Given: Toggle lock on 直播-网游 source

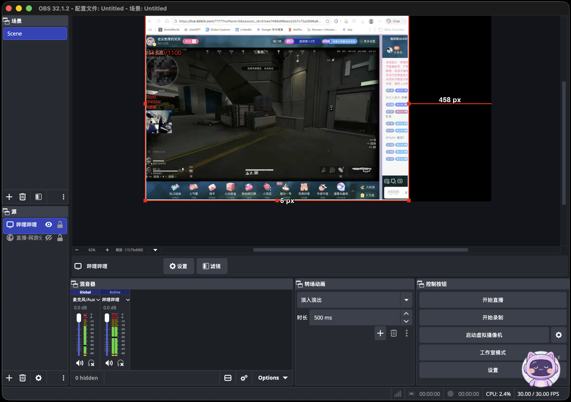Looking at the screenshot, I should 60,238.
